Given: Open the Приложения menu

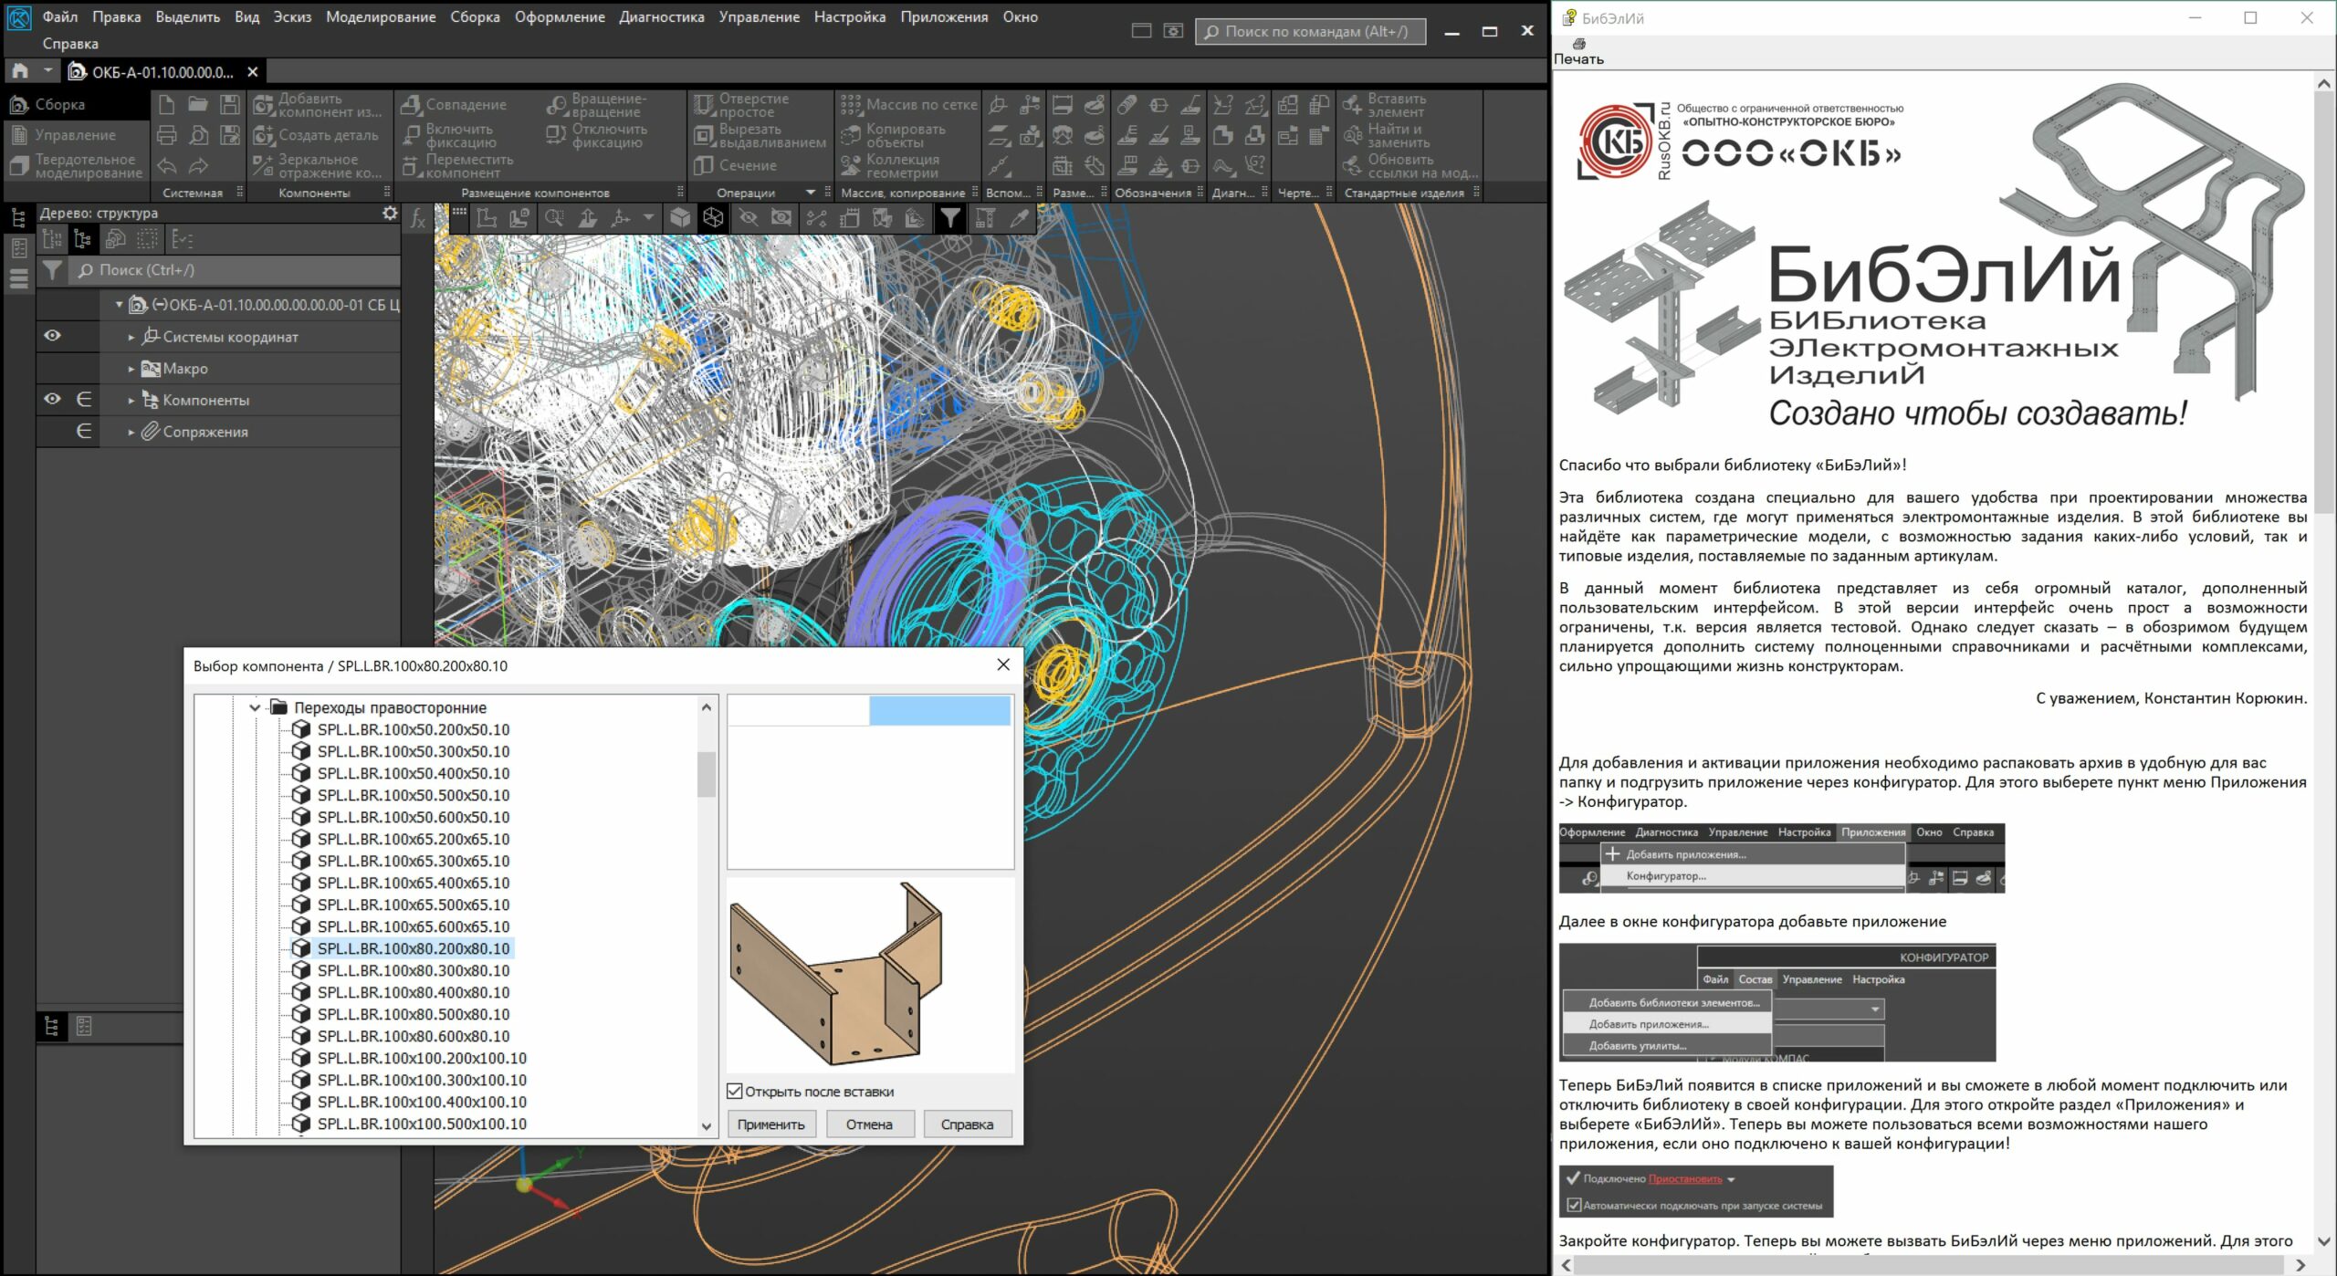Looking at the screenshot, I should (943, 16).
